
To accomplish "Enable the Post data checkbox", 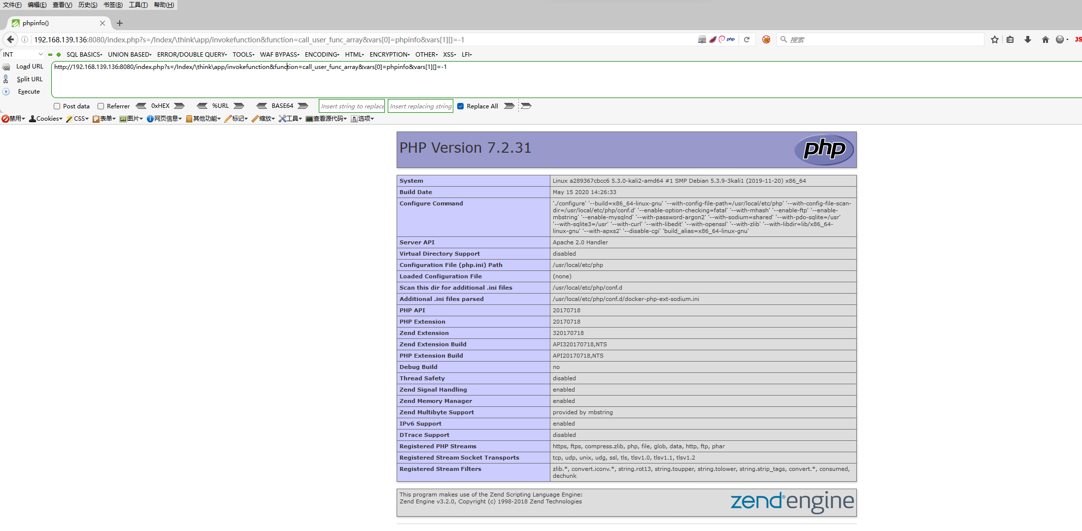I will [57, 106].
